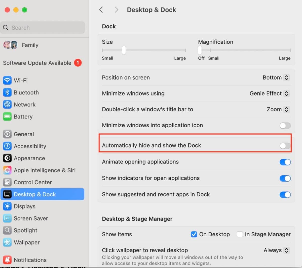The height and width of the screenshot is (268, 302).
Task: Select Appearance label in the sidebar
Action: coord(29,158)
